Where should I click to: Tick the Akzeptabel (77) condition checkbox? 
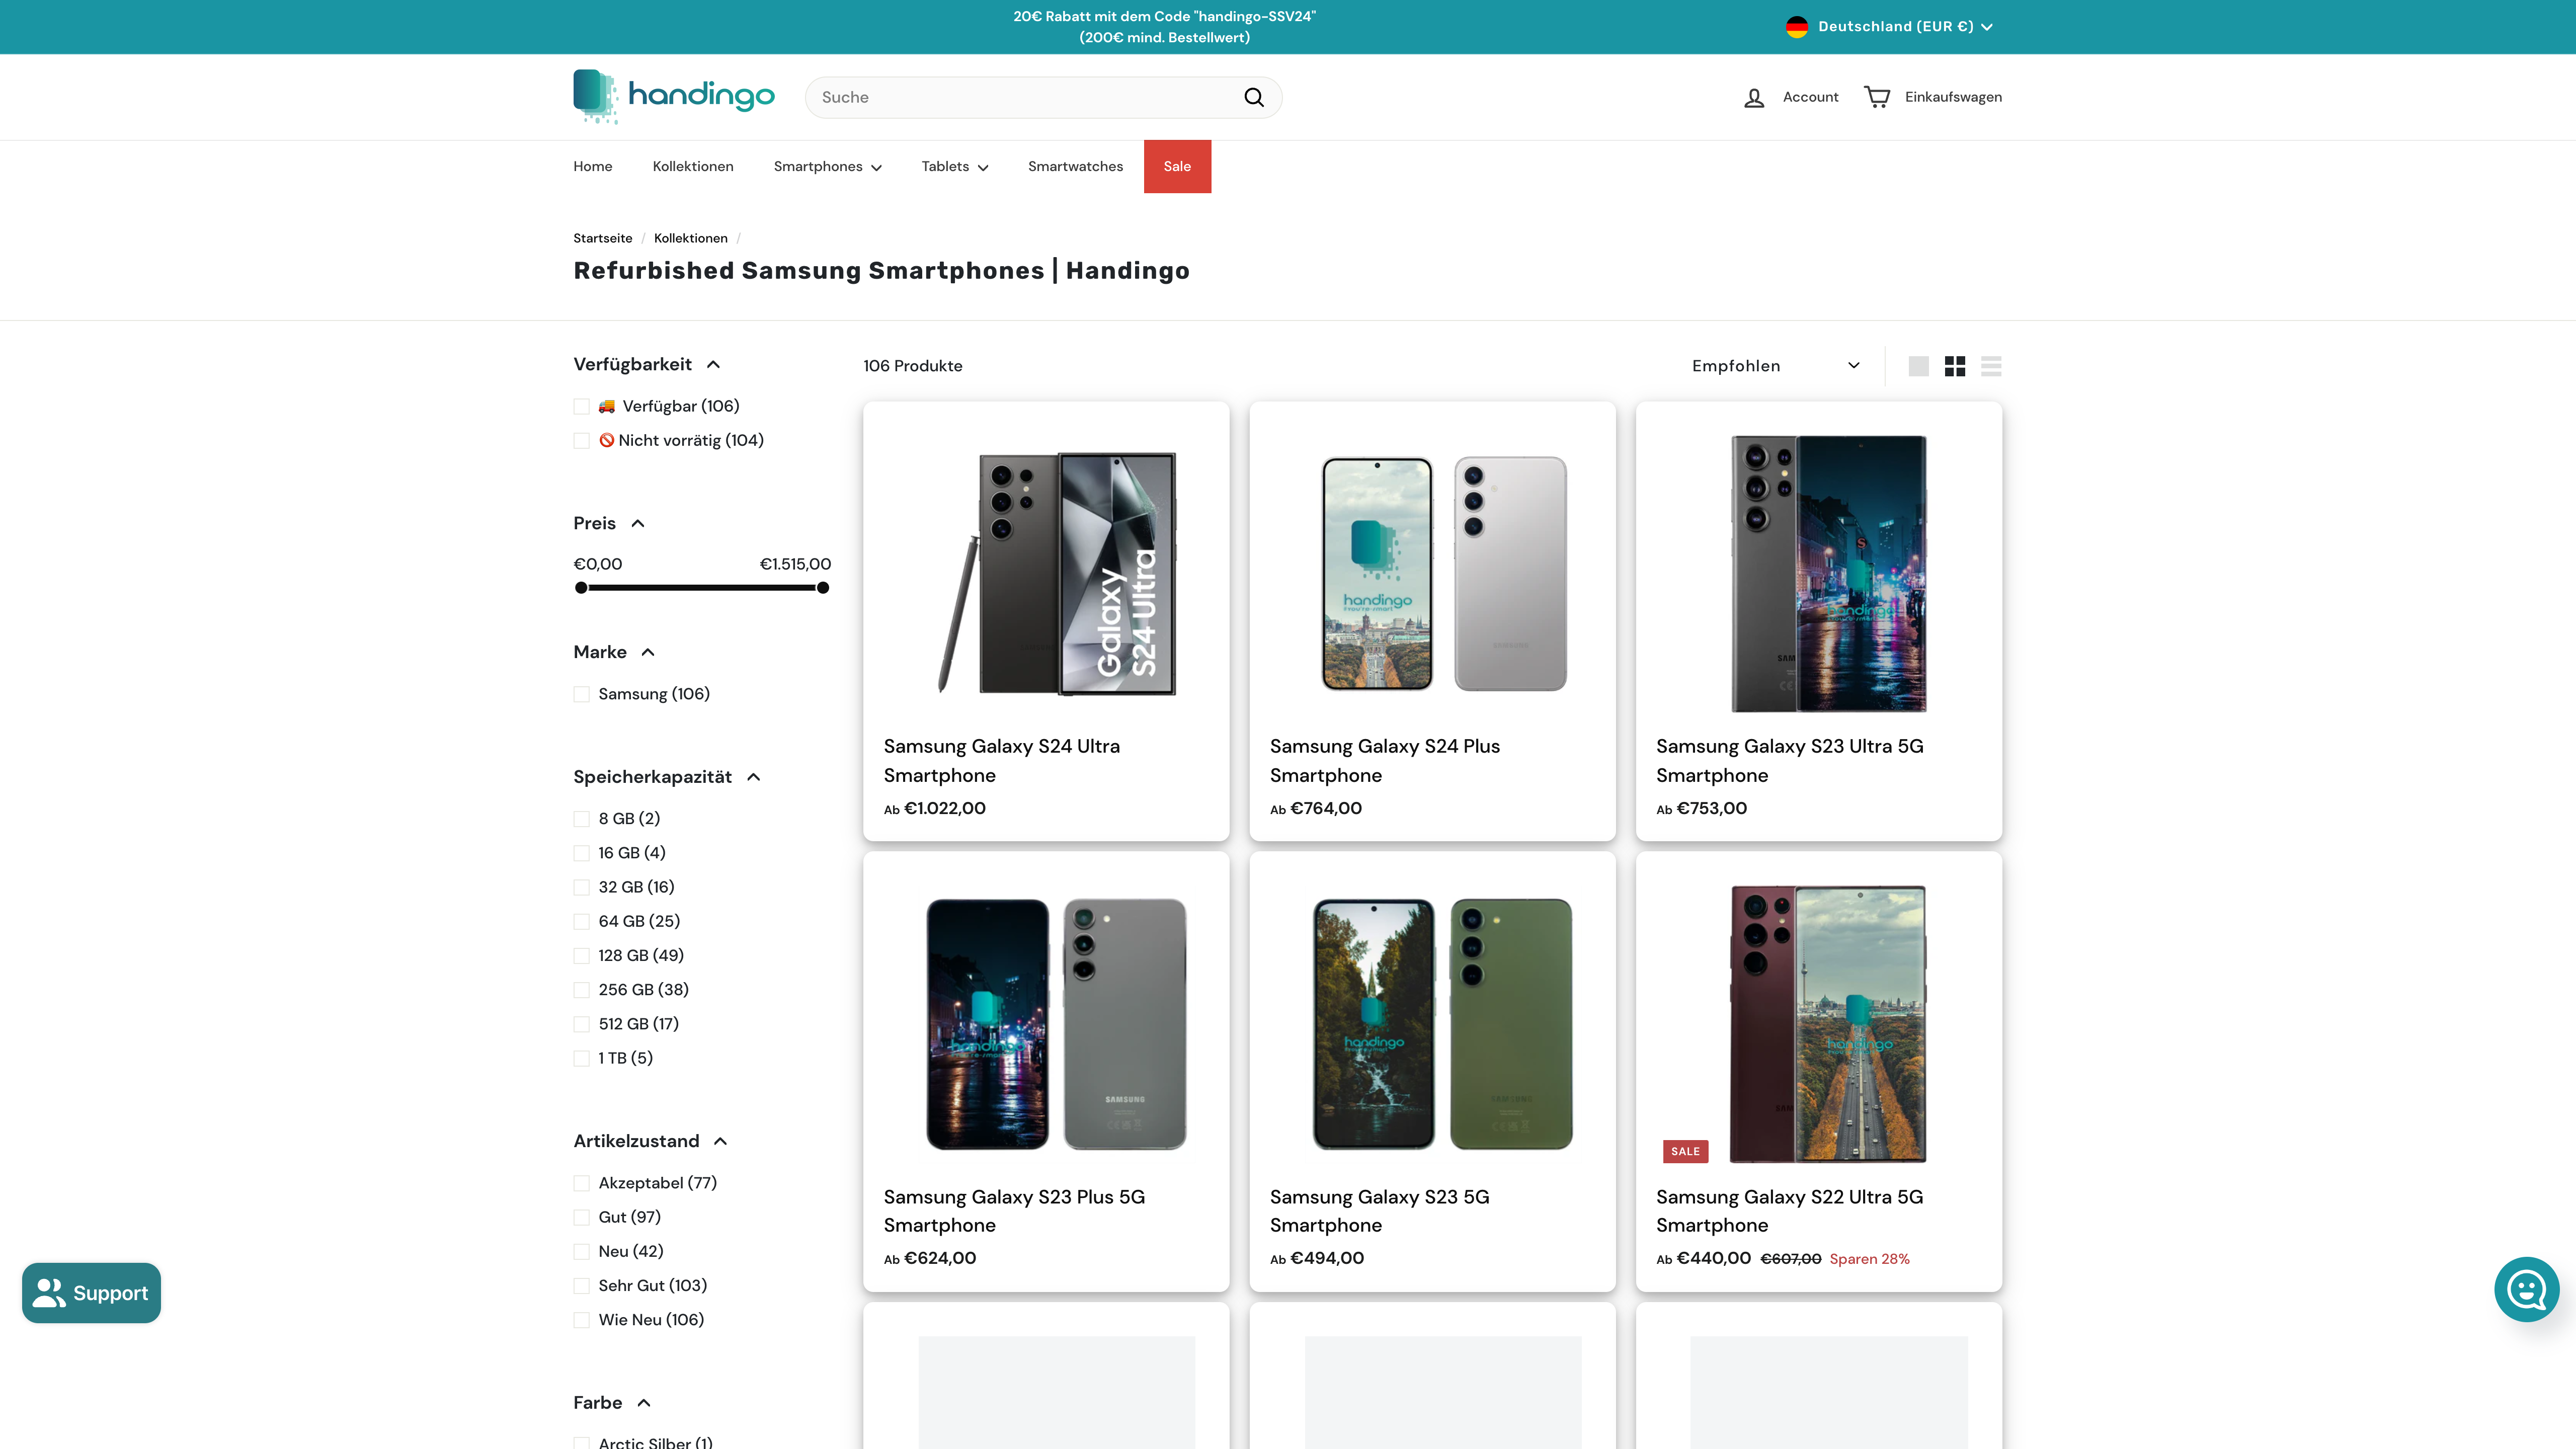click(x=581, y=1183)
